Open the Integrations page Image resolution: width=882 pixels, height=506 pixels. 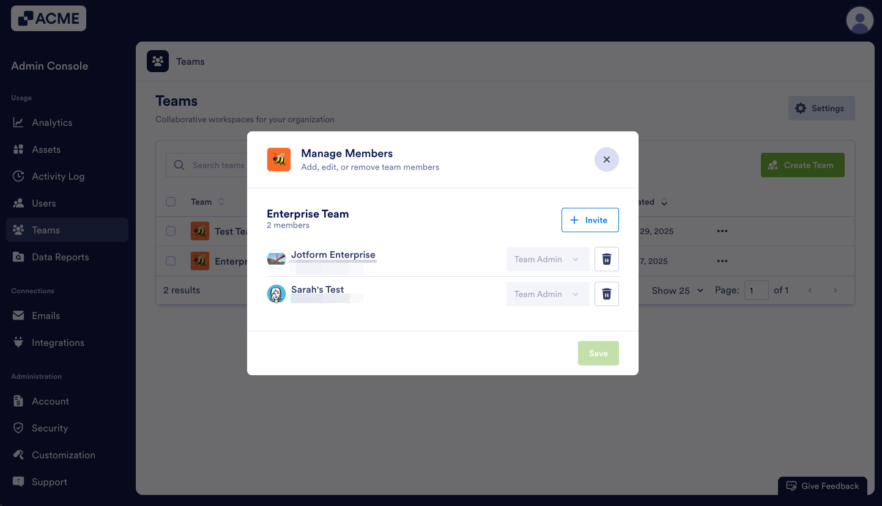coord(58,342)
